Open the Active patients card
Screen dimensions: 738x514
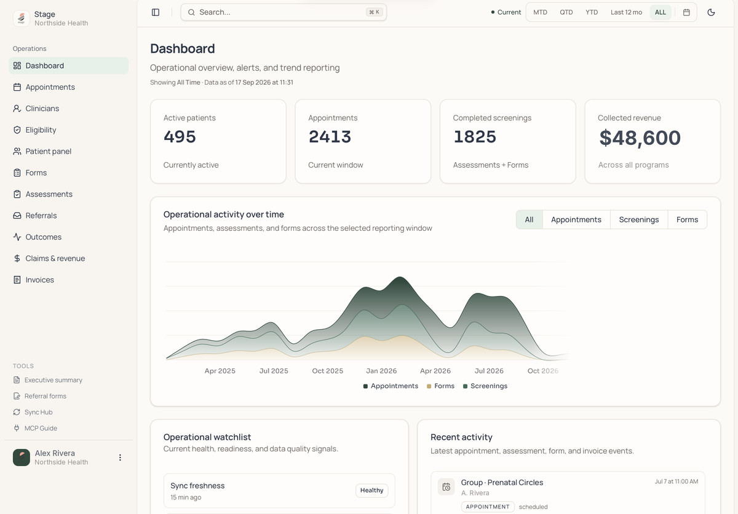[218, 141]
